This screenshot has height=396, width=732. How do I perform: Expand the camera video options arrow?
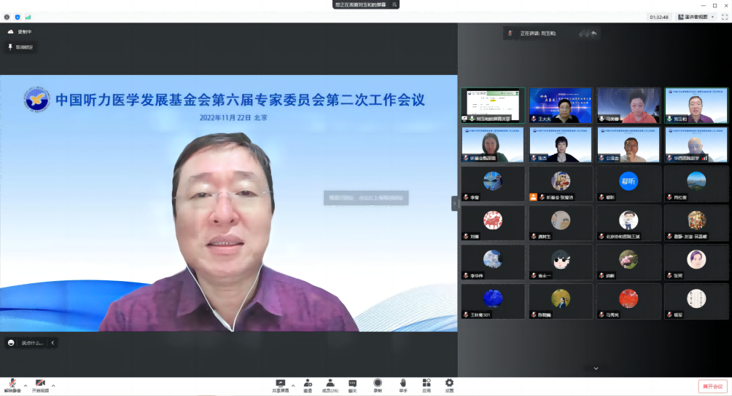point(53,385)
